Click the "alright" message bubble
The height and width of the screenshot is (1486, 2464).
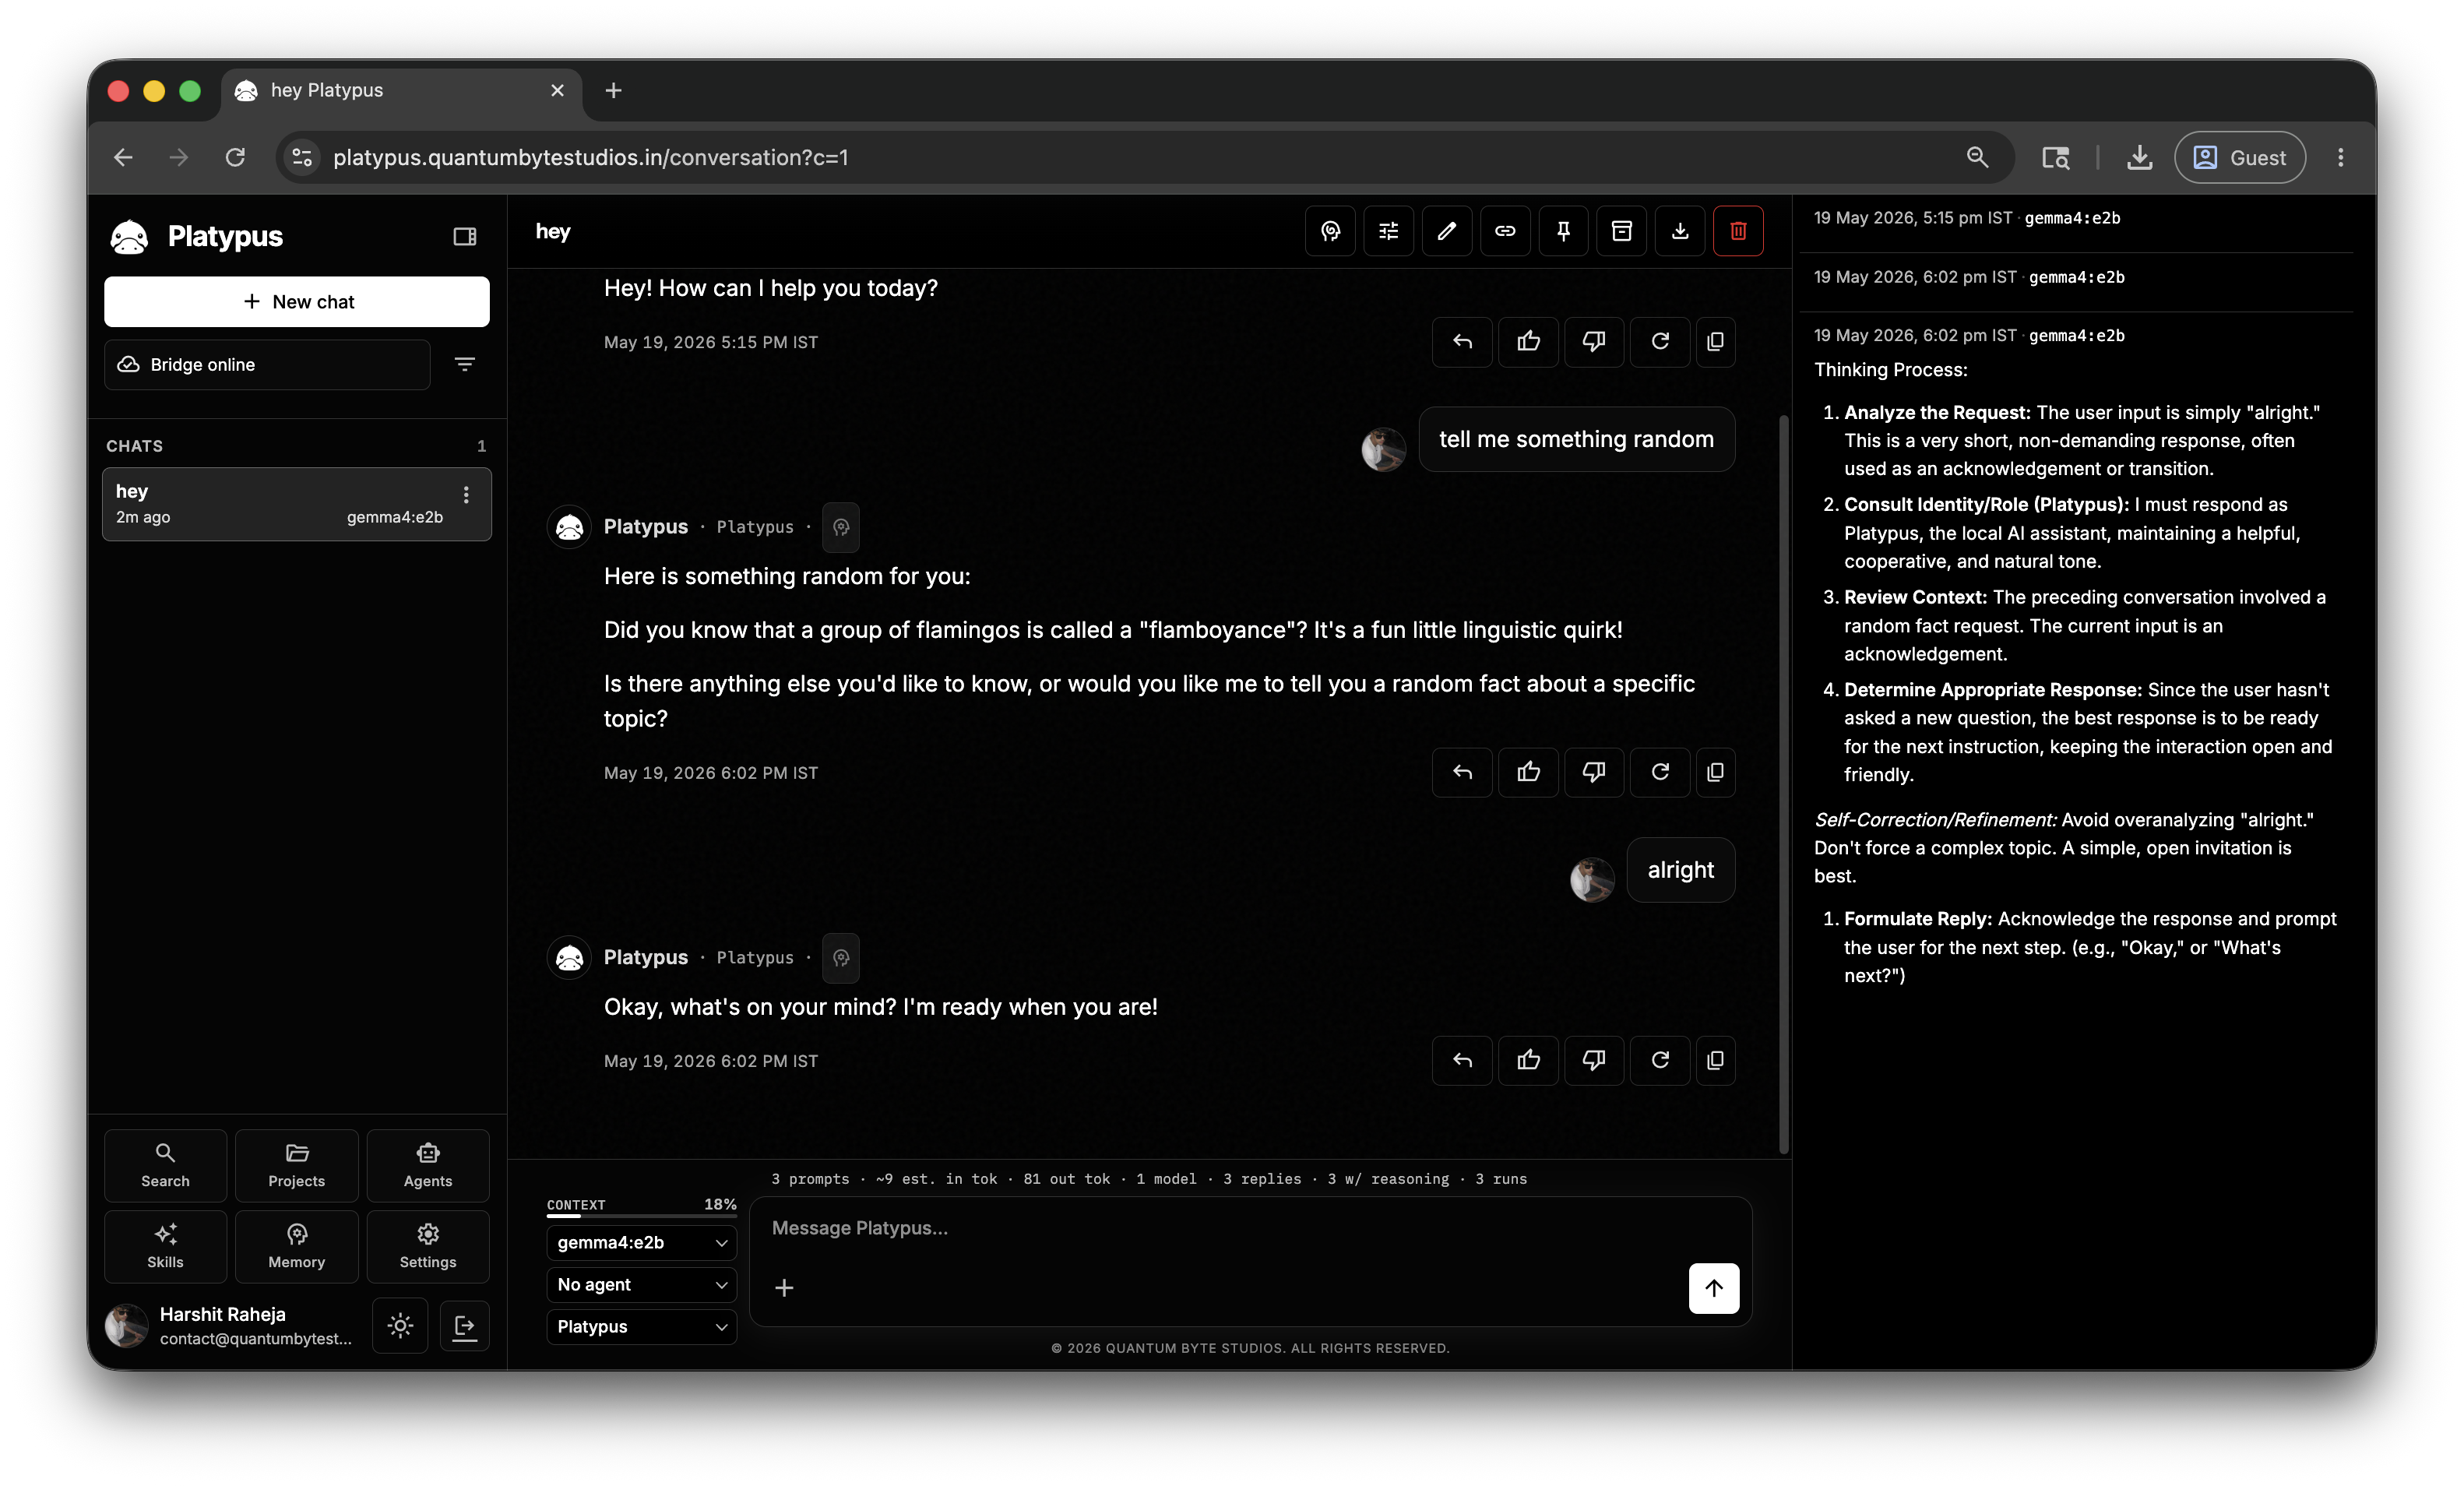(1680, 870)
